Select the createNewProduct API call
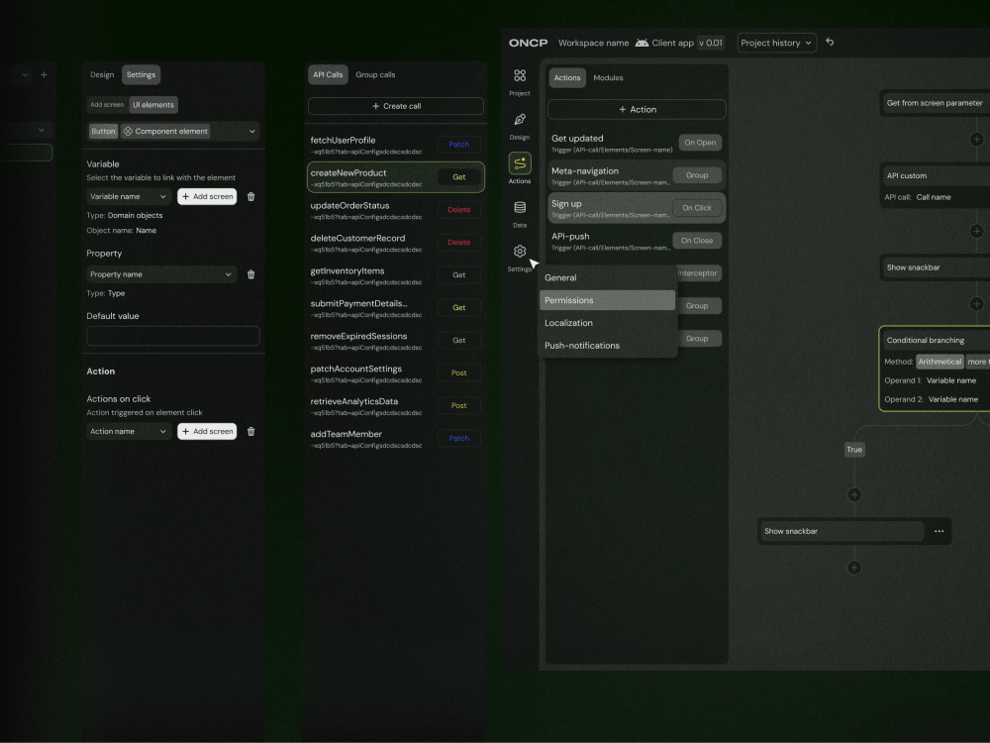This screenshot has height=743, width=990. pos(396,177)
